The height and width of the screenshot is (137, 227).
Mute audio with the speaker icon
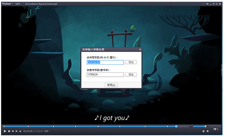tap(191, 126)
